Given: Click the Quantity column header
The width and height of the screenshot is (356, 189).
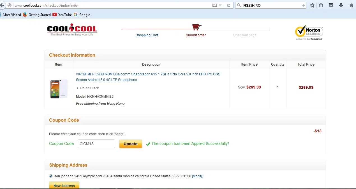Looking at the screenshot, I should (x=278, y=64).
